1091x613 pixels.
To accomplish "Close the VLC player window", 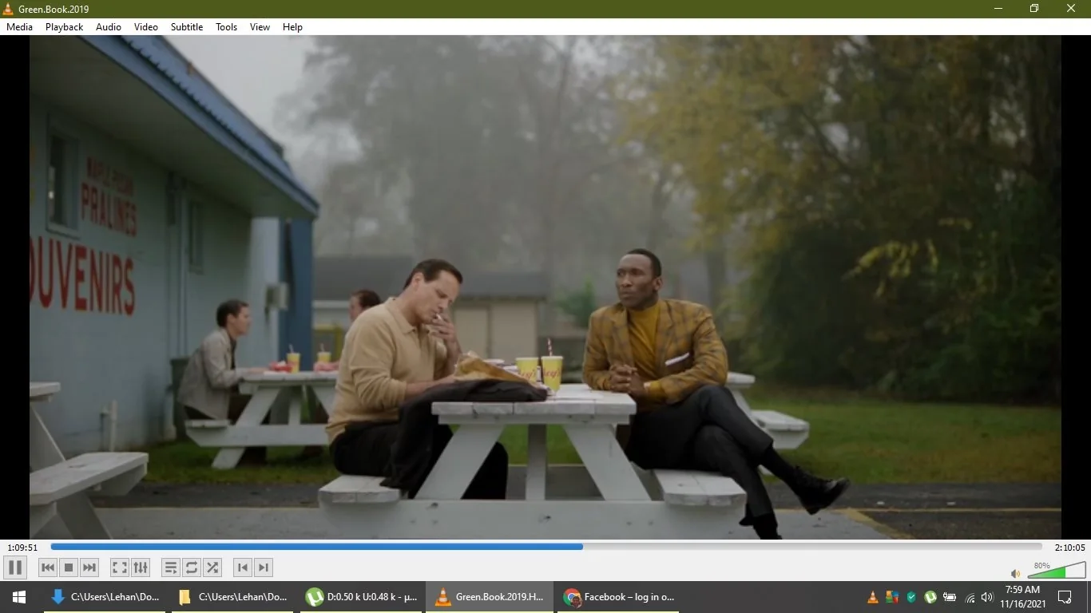I will click(1072, 9).
